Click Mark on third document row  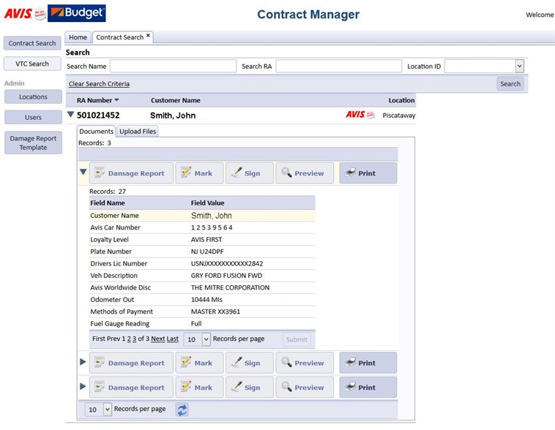coord(200,387)
